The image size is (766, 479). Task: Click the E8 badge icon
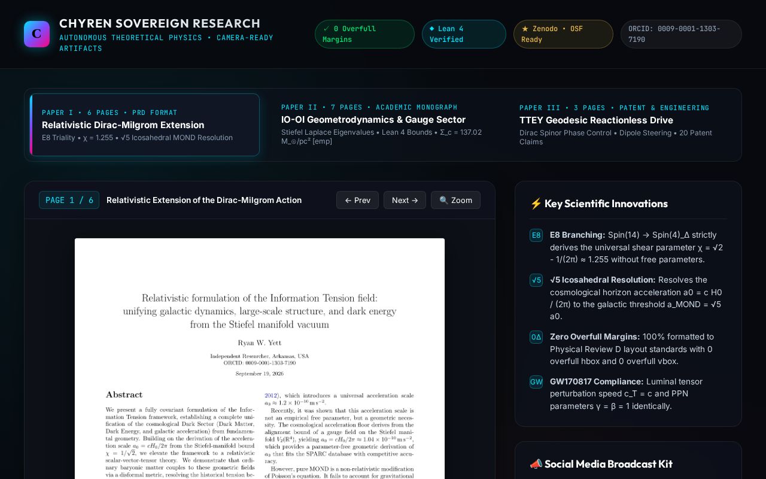536,235
